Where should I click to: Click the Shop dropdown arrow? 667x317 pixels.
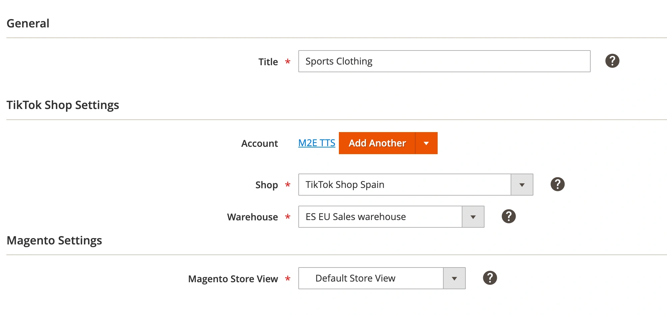522,185
